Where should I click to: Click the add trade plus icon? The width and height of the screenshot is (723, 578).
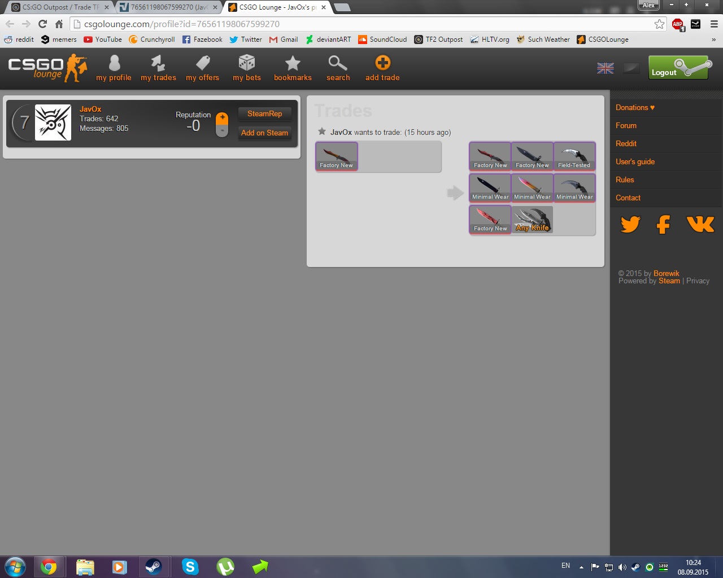click(x=382, y=63)
